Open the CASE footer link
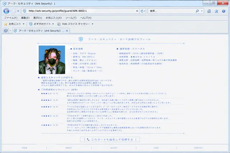 pyautogui.click(x=156, y=148)
